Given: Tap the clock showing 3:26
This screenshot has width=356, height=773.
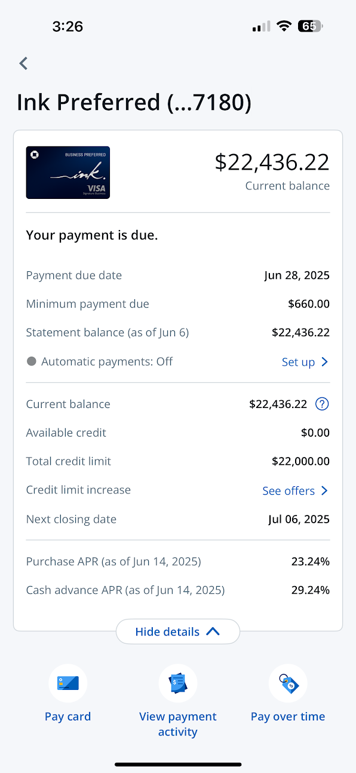Looking at the screenshot, I should pos(67,26).
